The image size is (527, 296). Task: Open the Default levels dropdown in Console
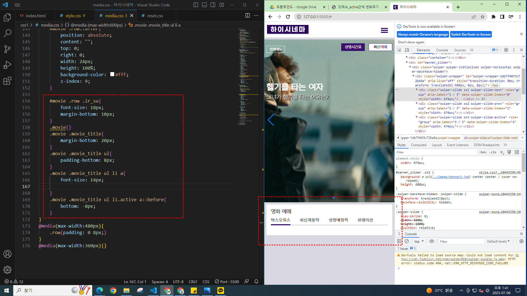point(498,241)
